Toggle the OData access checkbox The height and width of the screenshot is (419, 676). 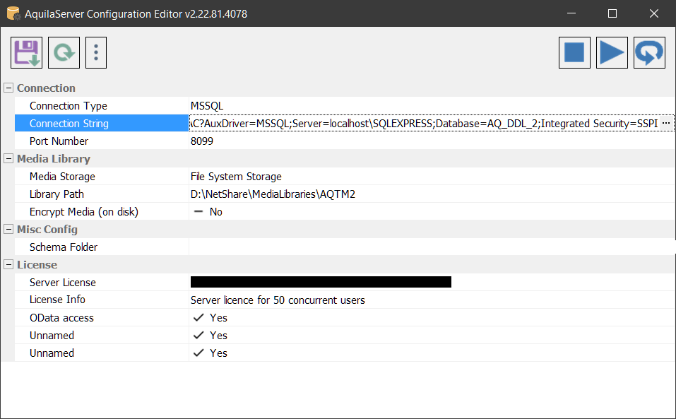[x=199, y=318]
